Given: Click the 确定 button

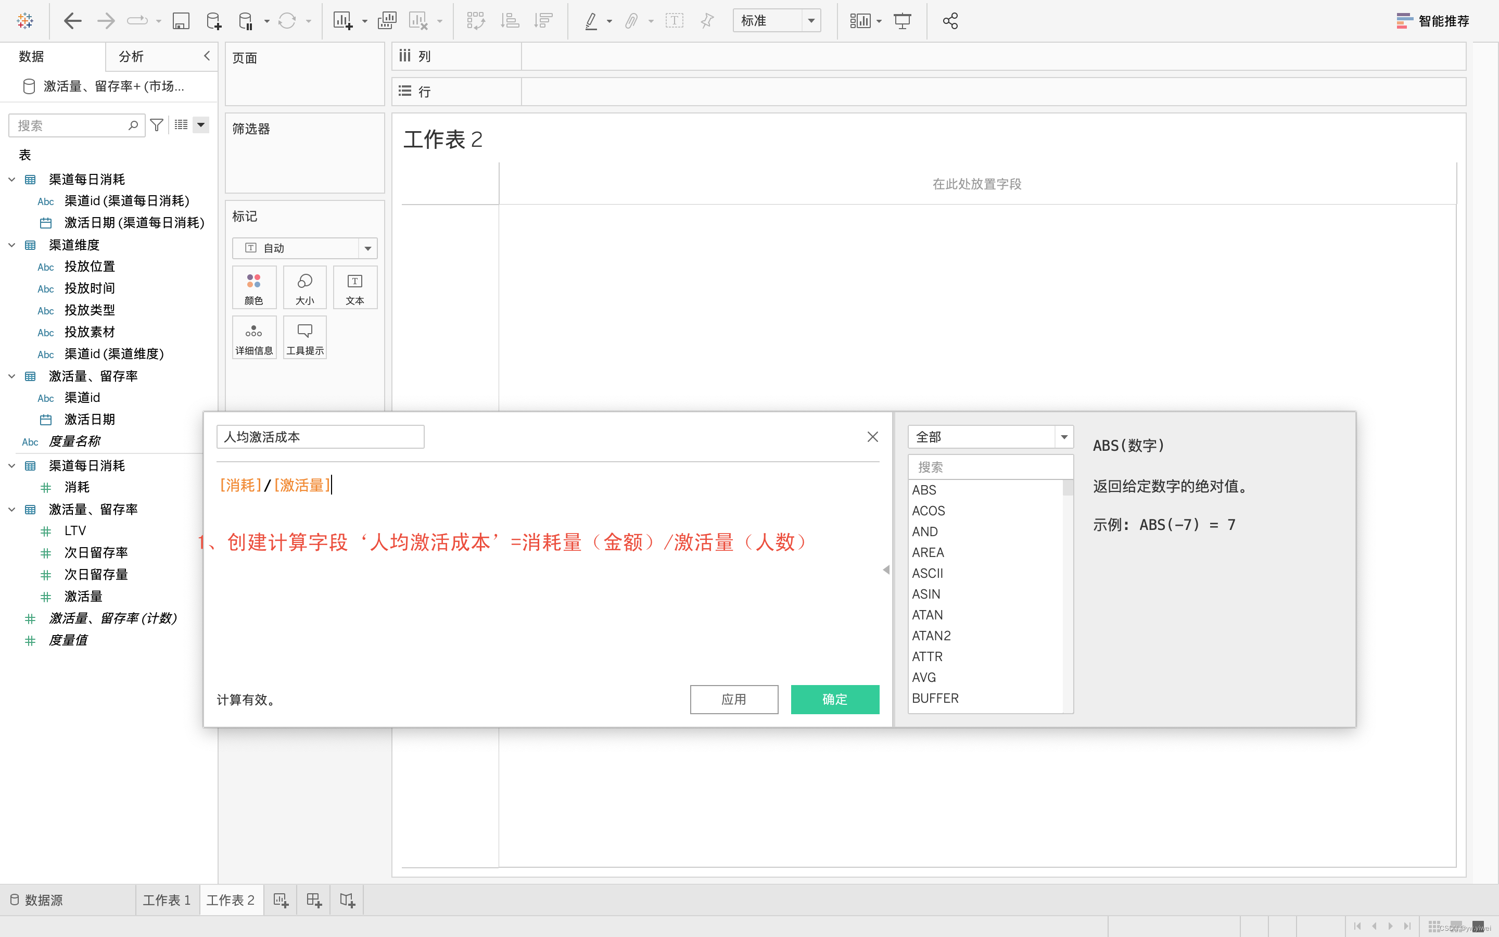Looking at the screenshot, I should (834, 699).
